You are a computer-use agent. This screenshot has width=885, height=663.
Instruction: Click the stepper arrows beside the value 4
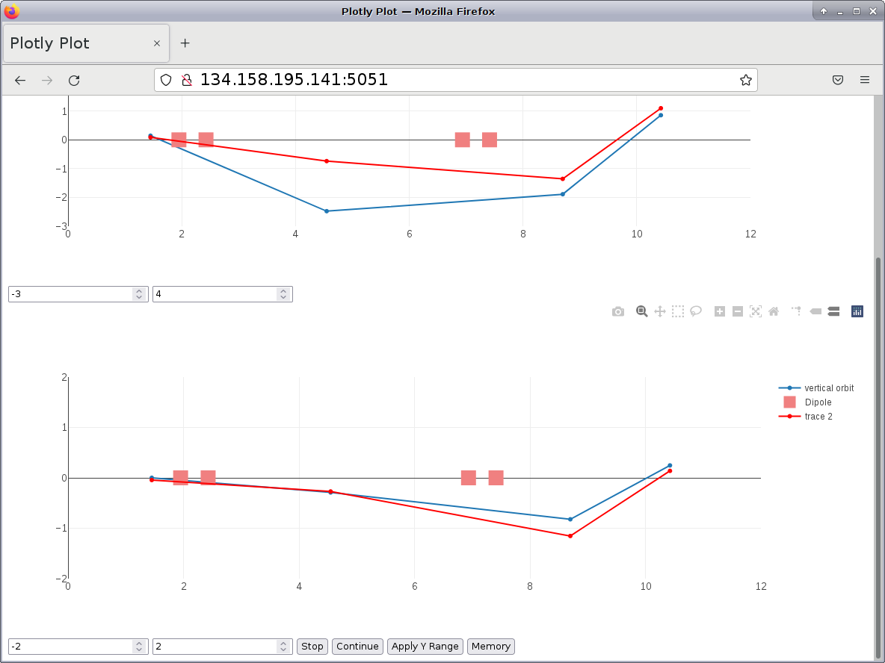click(283, 293)
